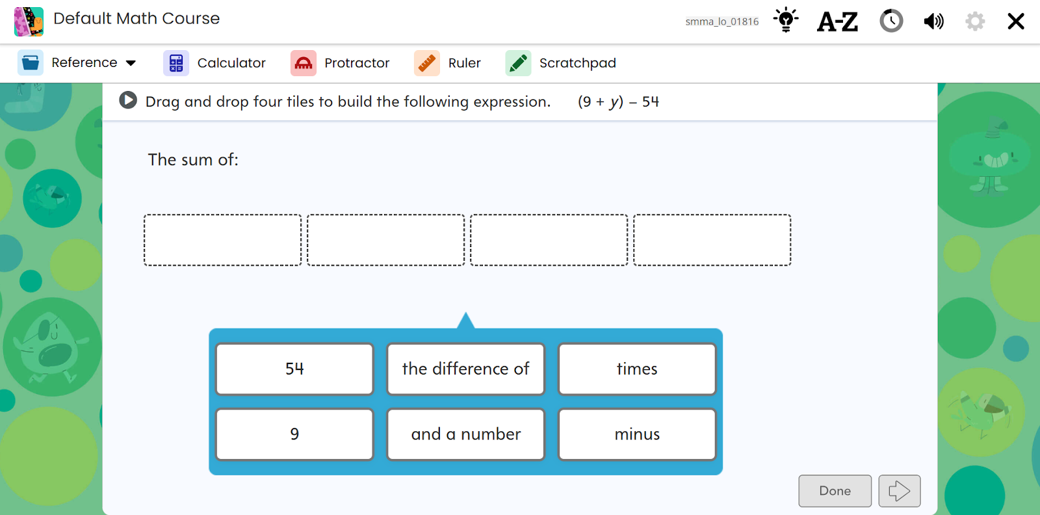
Task: Select the "the difference of" tile
Action: tap(465, 369)
